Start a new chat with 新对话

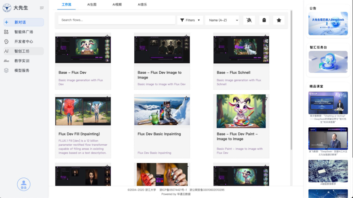tap(24, 22)
